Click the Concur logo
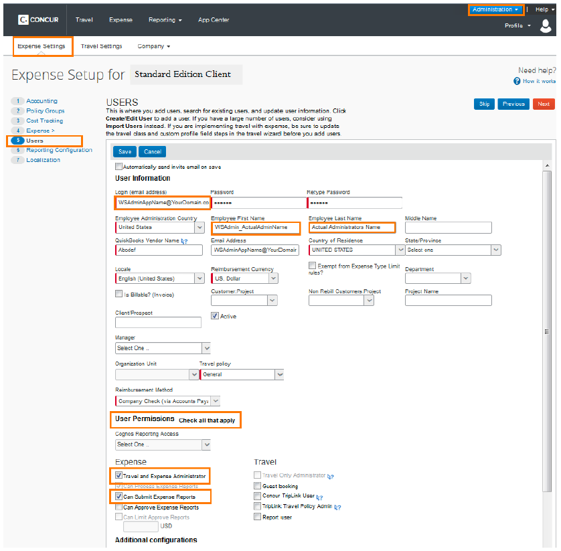 coord(38,19)
